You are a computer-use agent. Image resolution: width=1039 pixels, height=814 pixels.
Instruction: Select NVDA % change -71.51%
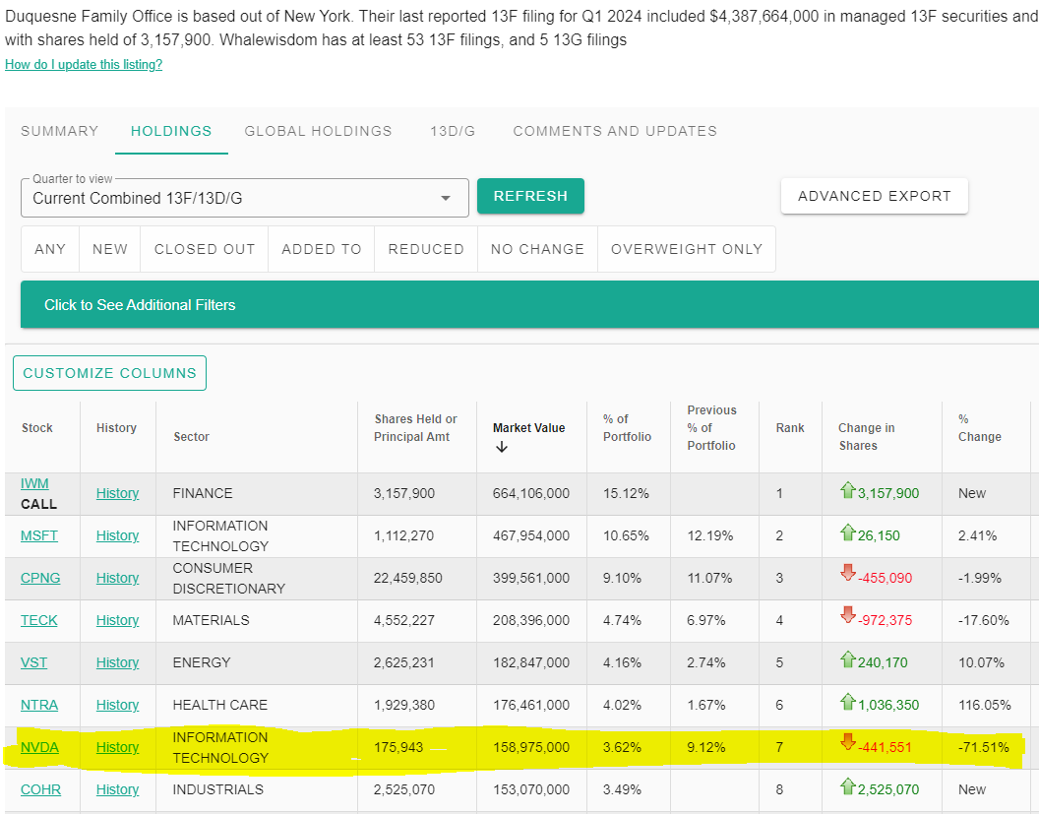[983, 748]
